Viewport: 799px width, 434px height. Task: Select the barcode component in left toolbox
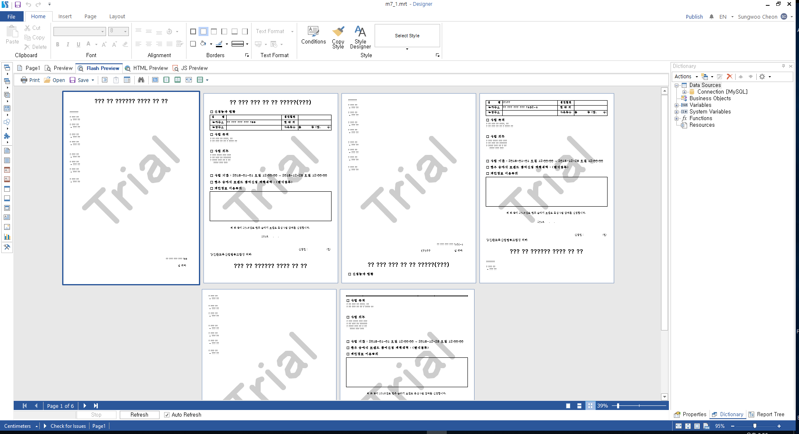point(7,108)
